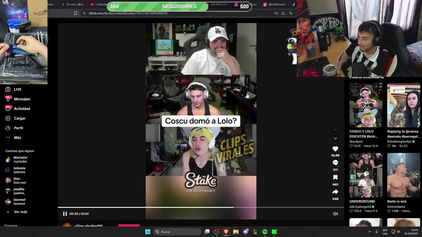Pause the TikTok video

(65, 214)
